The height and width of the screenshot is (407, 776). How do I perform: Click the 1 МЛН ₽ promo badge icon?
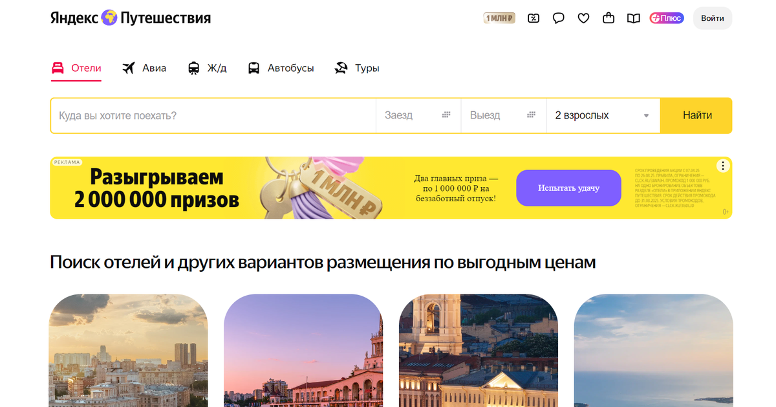(499, 18)
